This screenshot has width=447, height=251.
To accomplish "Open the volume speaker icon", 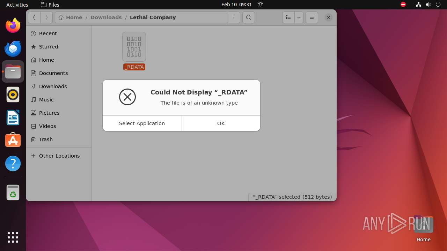I will 428,5.
